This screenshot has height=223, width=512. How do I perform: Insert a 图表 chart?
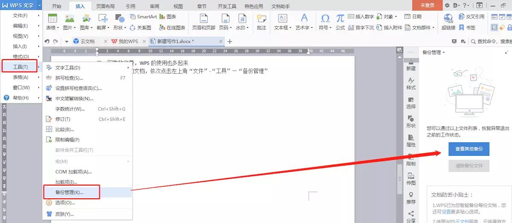click(168, 17)
